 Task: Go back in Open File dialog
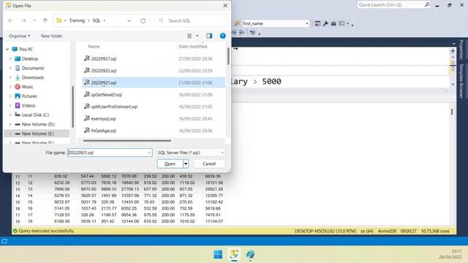(x=11, y=20)
